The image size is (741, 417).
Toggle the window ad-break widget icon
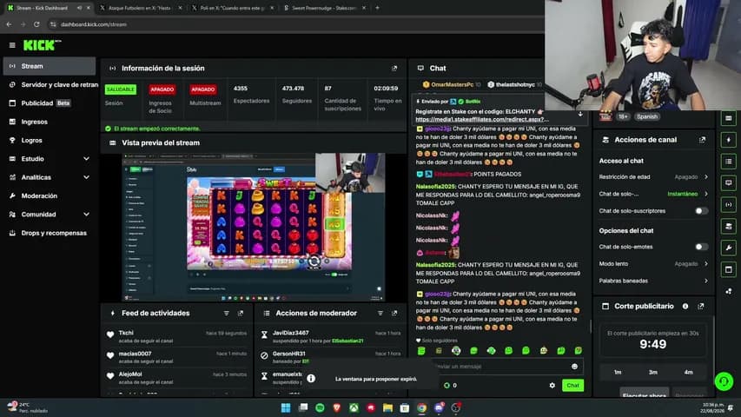pos(728,269)
